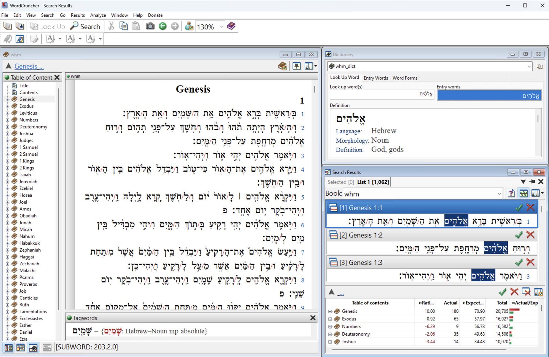The height and width of the screenshot is (357, 549).
Task: Click the dictionary book icon beside whm_dict
Action: tap(540, 66)
